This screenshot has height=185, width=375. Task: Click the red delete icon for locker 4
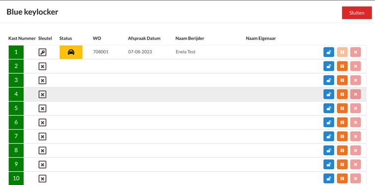pos(356,94)
